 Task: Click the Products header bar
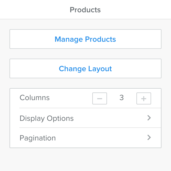click(x=85, y=10)
